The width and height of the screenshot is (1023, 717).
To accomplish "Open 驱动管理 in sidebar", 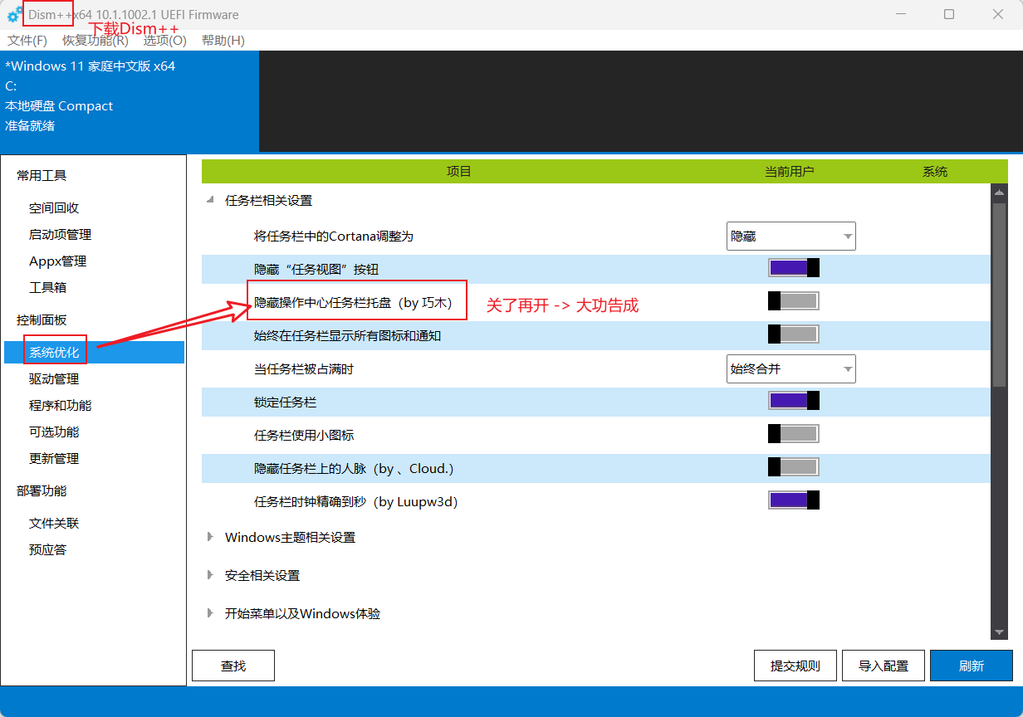I will coord(54,378).
